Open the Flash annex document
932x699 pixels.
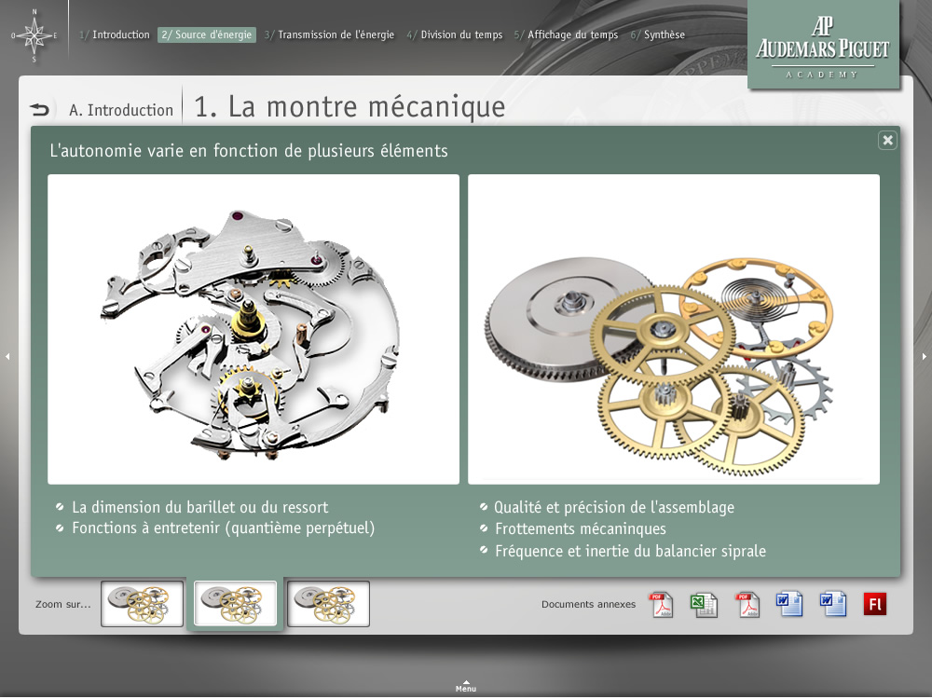(875, 604)
